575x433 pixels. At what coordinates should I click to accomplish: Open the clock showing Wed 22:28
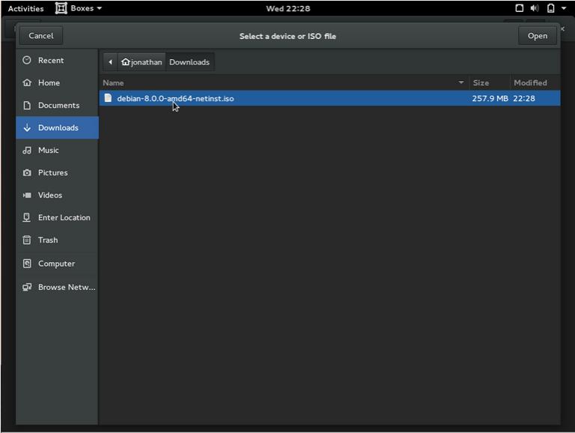coord(287,8)
